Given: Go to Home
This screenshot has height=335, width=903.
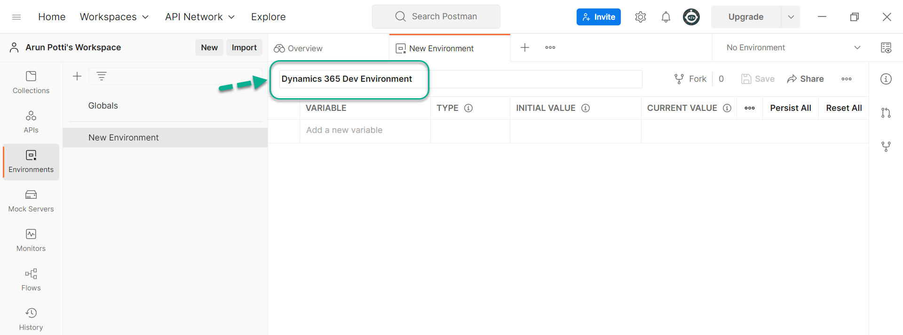Looking at the screenshot, I should pyautogui.click(x=52, y=17).
